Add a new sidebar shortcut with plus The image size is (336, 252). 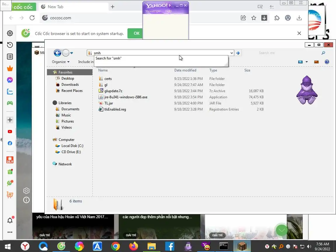(10, 120)
